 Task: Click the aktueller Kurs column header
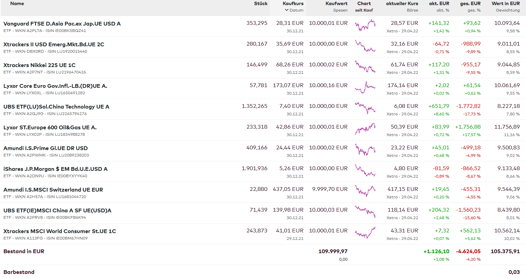click(402, 3)
